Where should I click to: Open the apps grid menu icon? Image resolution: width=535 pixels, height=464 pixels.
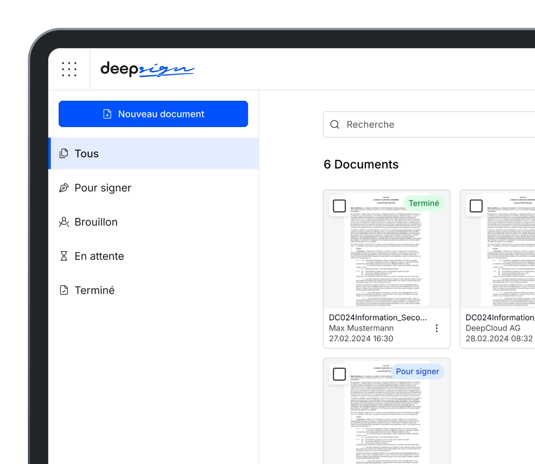(x=69, y=69)
